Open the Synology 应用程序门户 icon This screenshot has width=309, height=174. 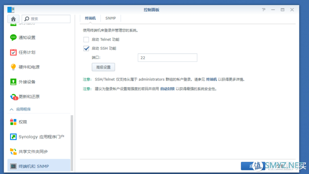click(x=13, y=137)
